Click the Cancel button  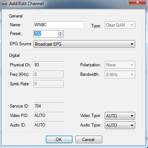[x=89, y=140]
